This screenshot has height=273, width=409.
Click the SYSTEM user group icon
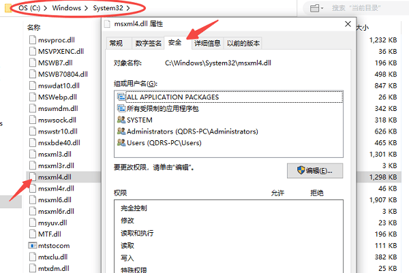[x=121, y=120]
